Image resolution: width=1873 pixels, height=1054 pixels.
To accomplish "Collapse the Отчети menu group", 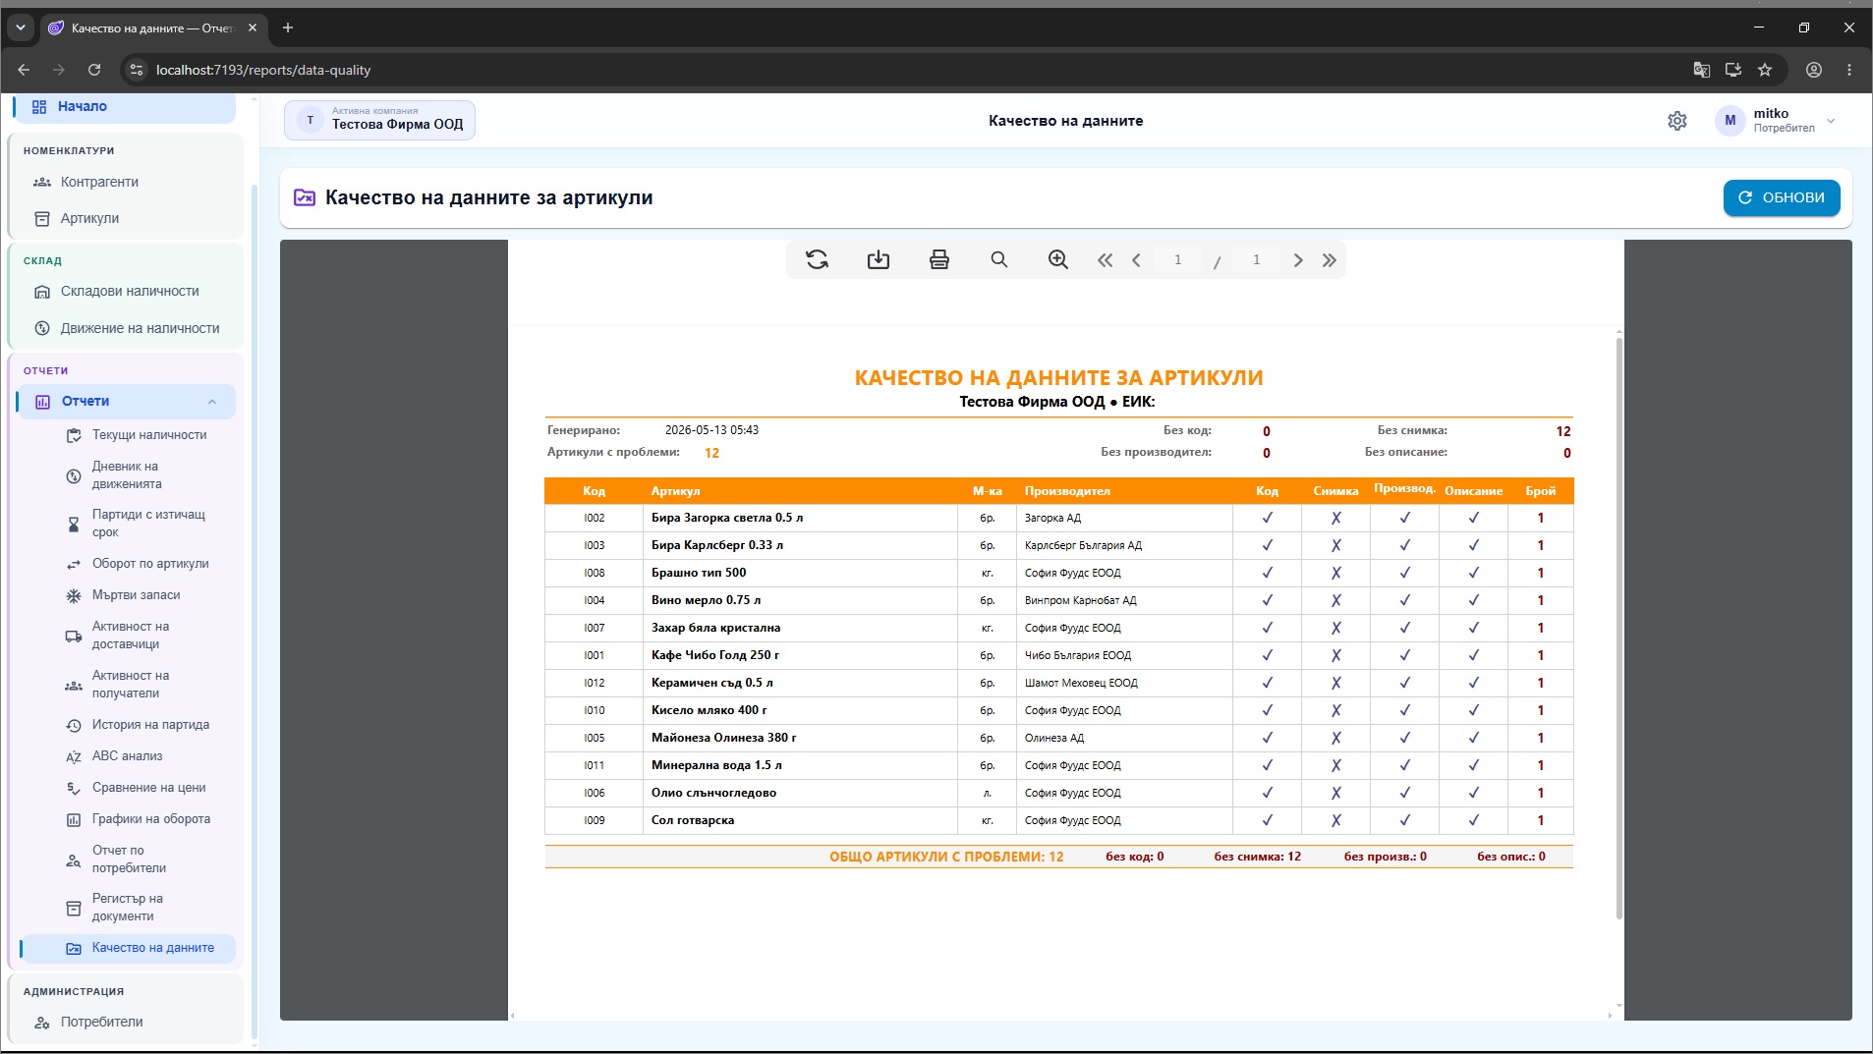I will pyautogui.click(x=212, y=402).
